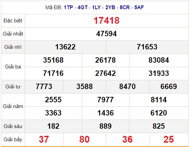The image size is (190, 147).
Task: Click the Giải bảy row label
Action: (13, 140)
